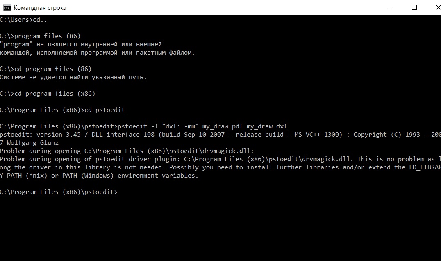Click the Command Prompt system menu icon

pos(7,7)
